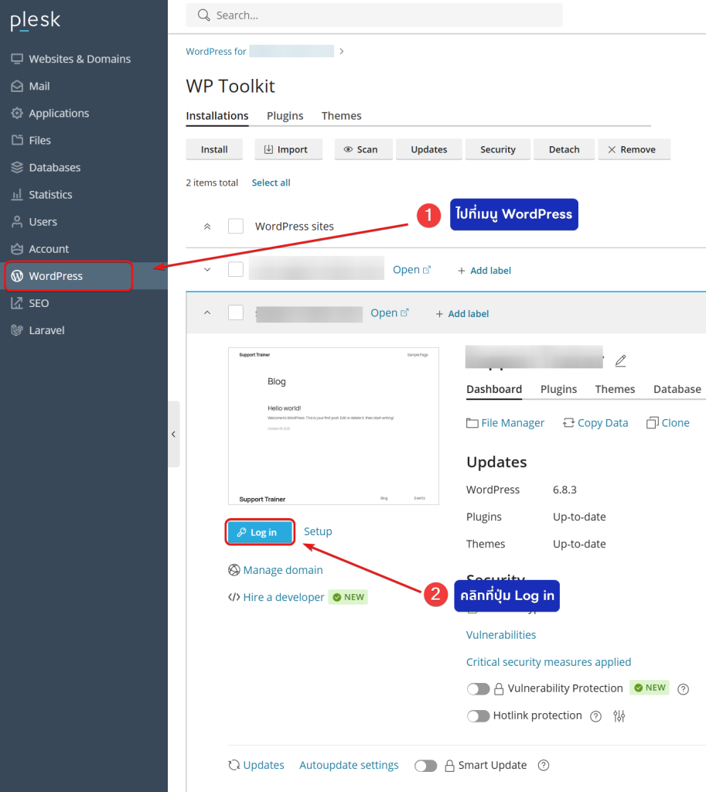Collapse the Plesk sidebar with arrow handle
The width and height of the screenshot is (706, 792).
pyautogui.click(x=173, y=434)
